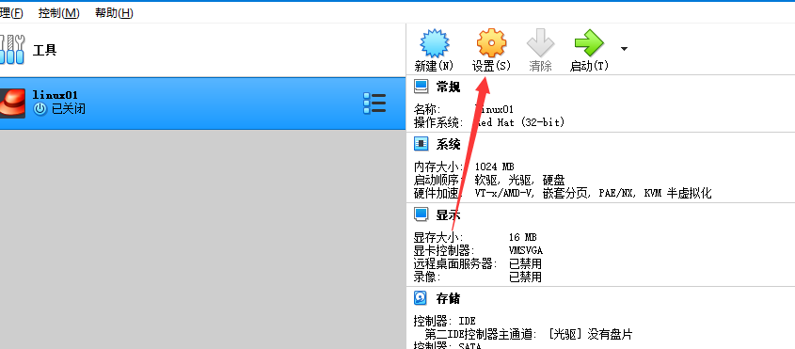Click the Display (显示) monitor icon
The image size is (795, 349).
pyautogui.click(x=421, y=214)
